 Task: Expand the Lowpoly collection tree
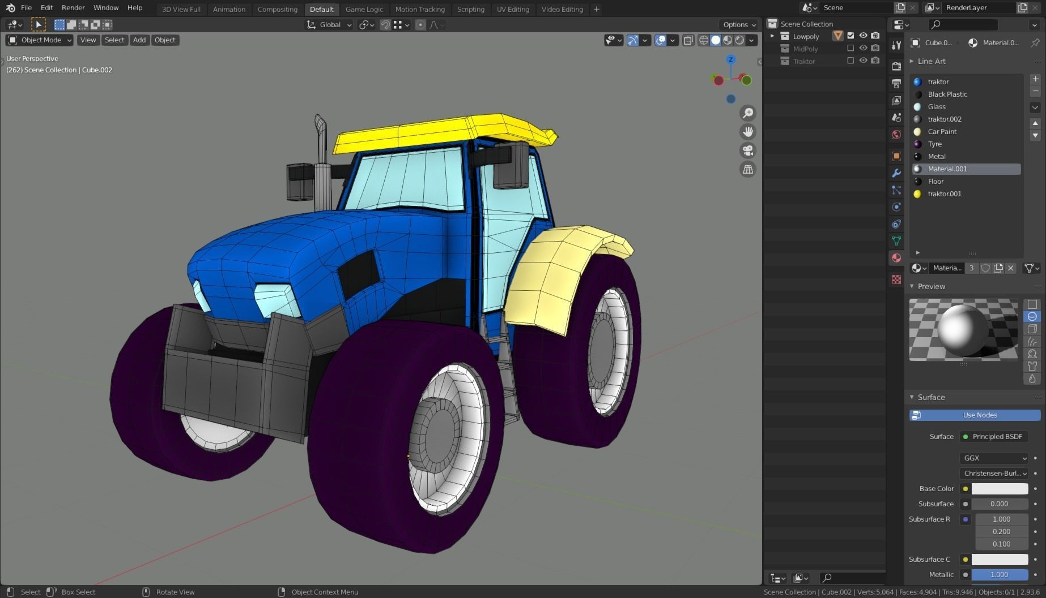click(772, 36)
